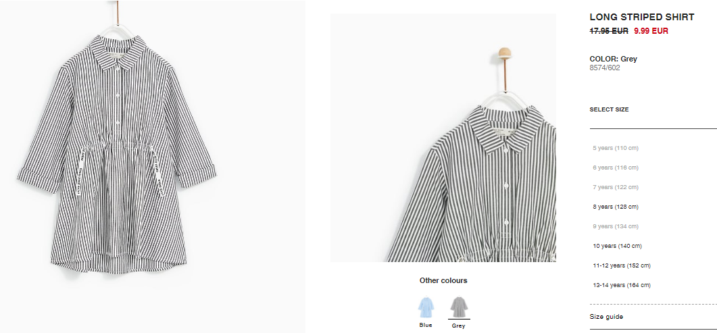Pick the 7 years (122 cm) size
The width and height of the screenshot is (717, 333).
(x=616, y=187)
